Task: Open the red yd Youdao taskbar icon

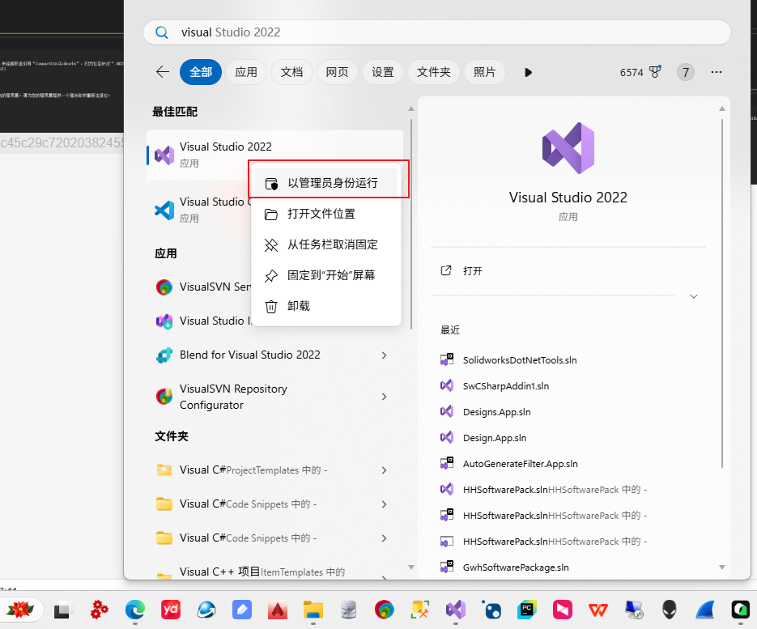Action: tap(171, 610)
